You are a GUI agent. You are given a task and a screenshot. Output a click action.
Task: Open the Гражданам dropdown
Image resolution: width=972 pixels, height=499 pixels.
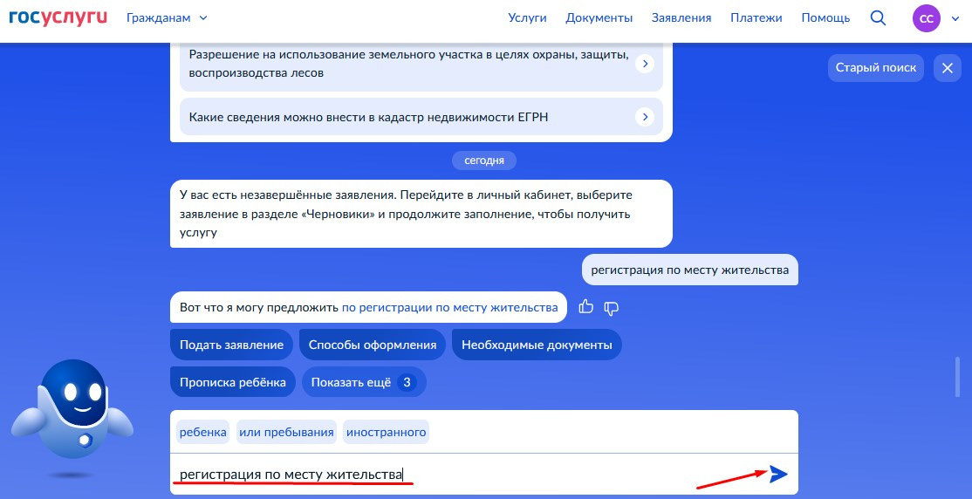click(167, 18)
